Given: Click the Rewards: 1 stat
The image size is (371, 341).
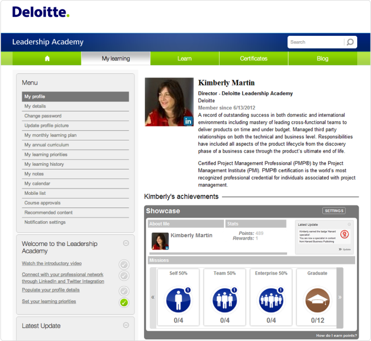Looking at the screenshot, I should (246, 239).
